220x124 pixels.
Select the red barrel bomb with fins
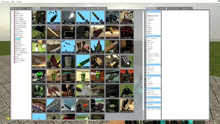[x=98, y=32]
